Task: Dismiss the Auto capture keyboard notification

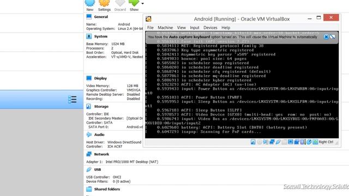Action: (x=326, y=37)
